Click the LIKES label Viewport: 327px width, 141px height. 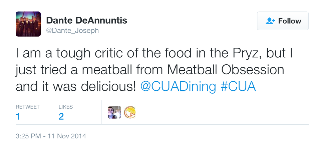pos(66,107)
